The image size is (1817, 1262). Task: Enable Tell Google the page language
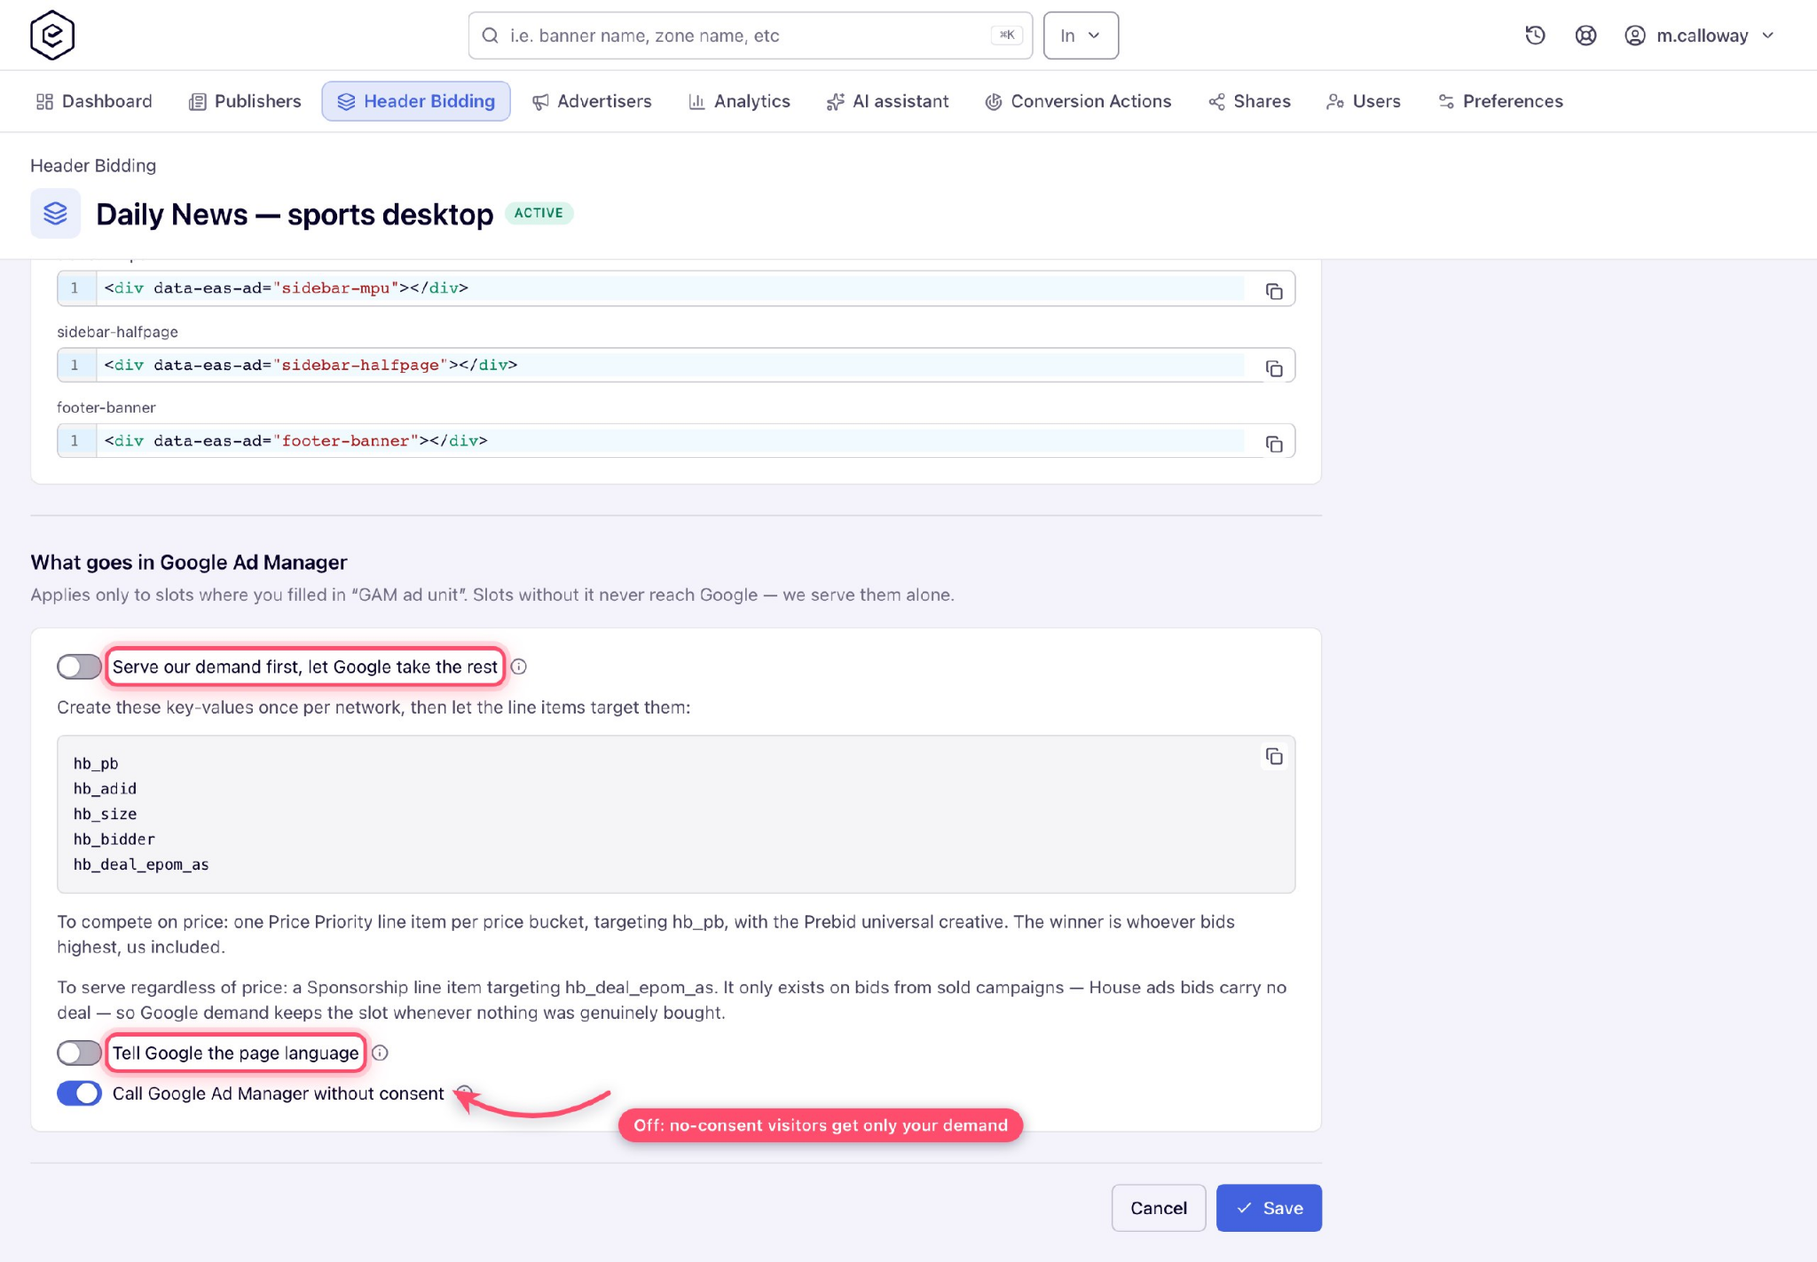[79, 1053]
